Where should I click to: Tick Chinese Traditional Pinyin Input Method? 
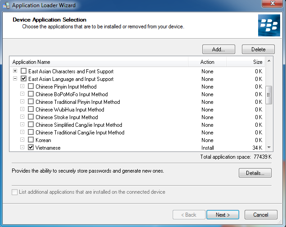click(x=31, y=102)
